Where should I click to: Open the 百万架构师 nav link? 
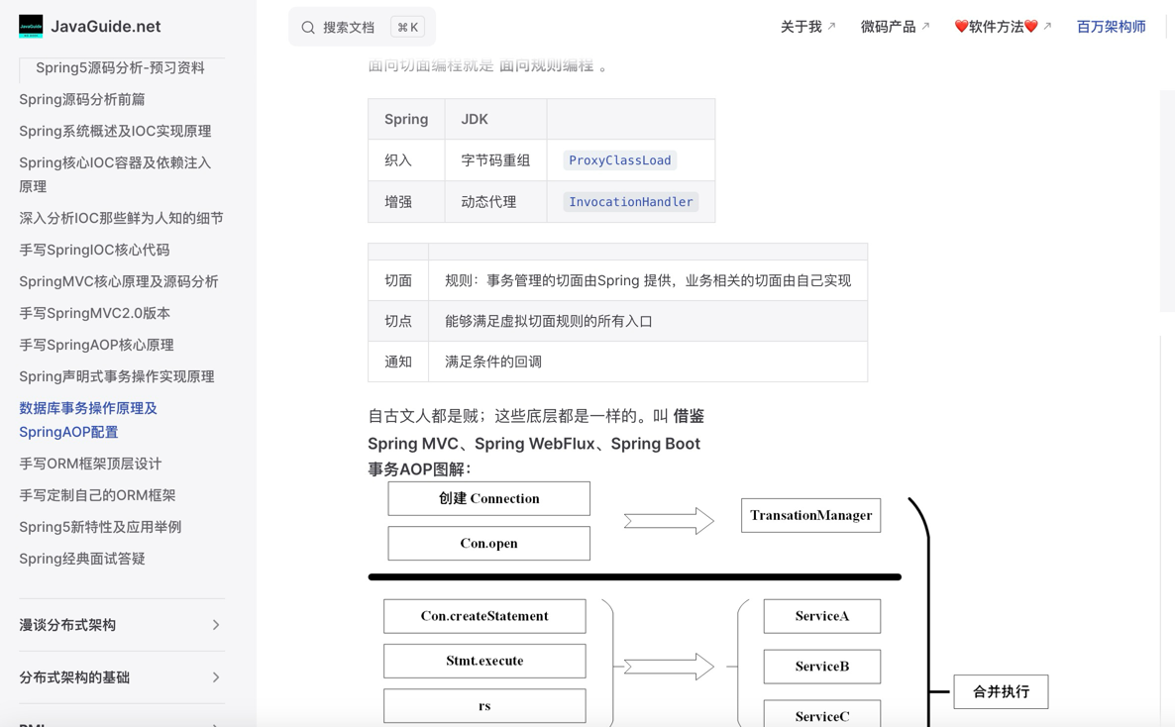click(1112, 27)
